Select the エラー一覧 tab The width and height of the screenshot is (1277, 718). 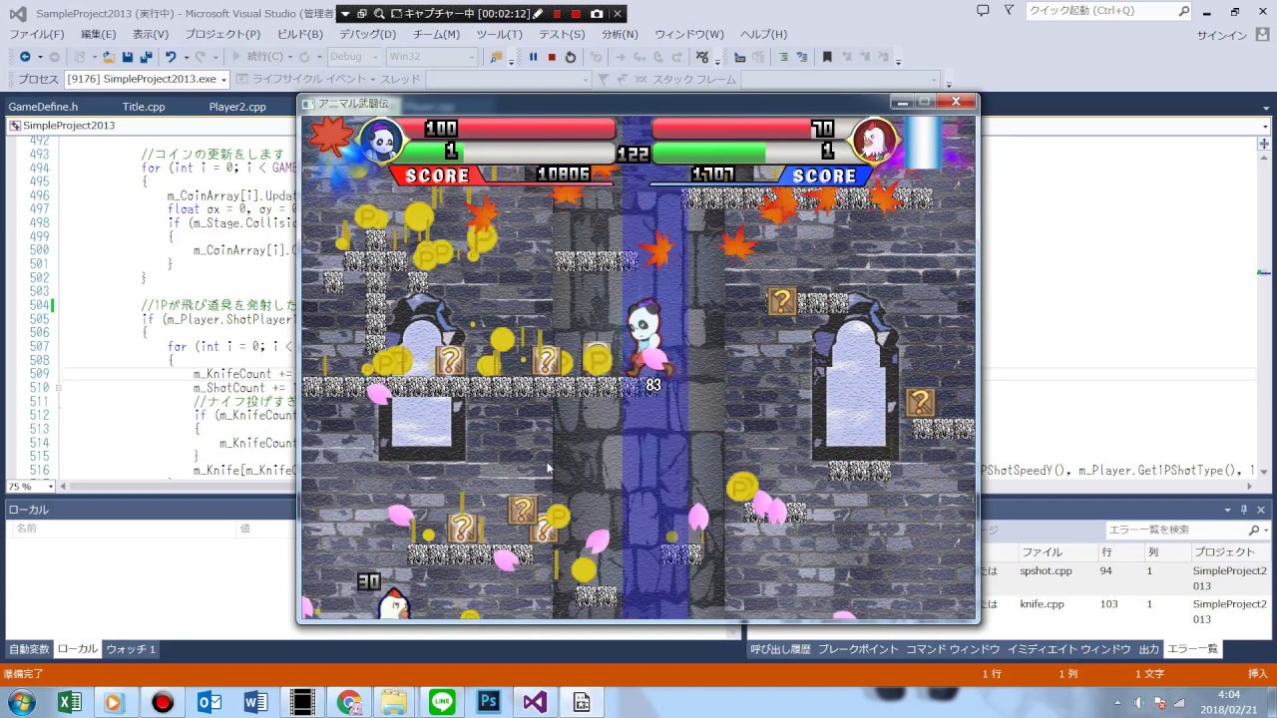[1193, 649]
